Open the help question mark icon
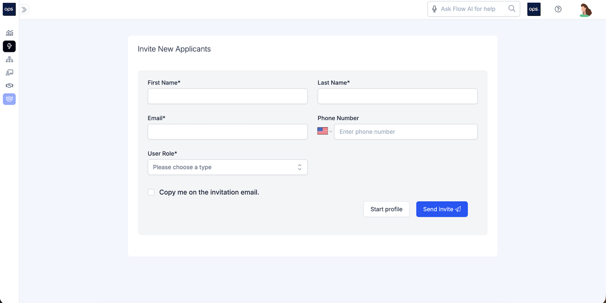 click(x=558, y=9)
